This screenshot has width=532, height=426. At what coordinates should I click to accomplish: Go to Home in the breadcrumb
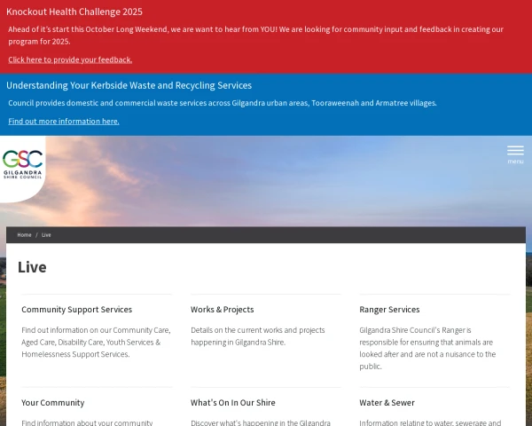[x=24, y=235]
